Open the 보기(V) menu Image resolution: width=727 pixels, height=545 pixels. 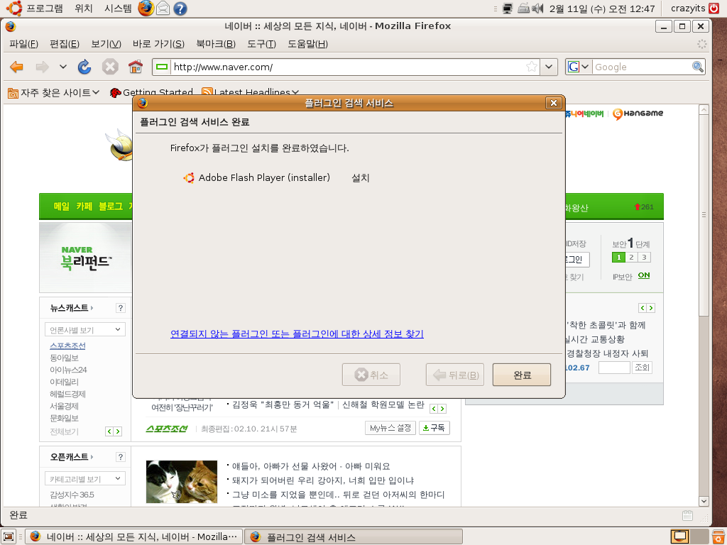coord(106,44)
